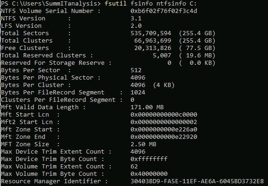Click the MFT Zone Size 2.50 MB

143,144
